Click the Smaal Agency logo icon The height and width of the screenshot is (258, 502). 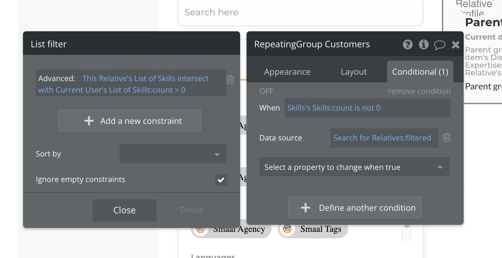(201, 230)
